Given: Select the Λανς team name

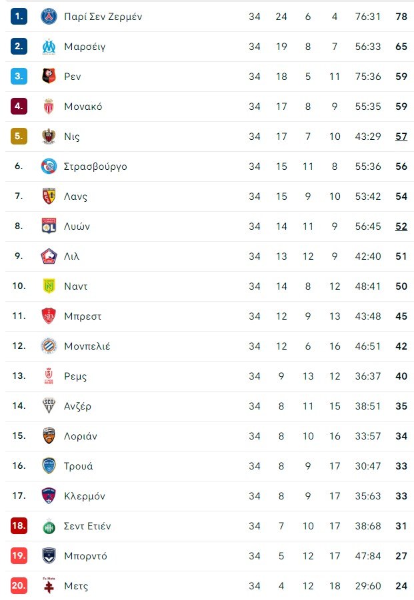Looking at the screenshot, I should 75,196.
